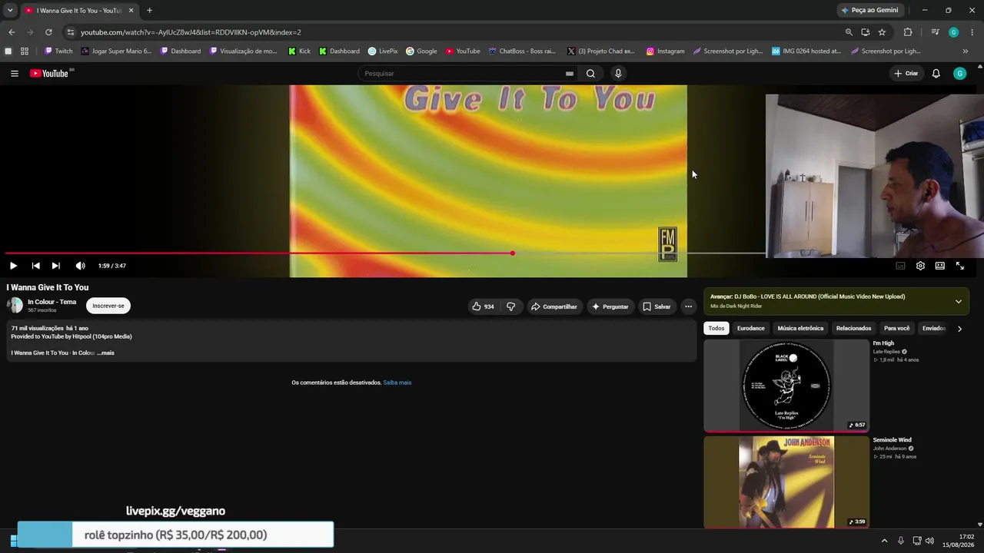View site information icon in address bar

71,32
